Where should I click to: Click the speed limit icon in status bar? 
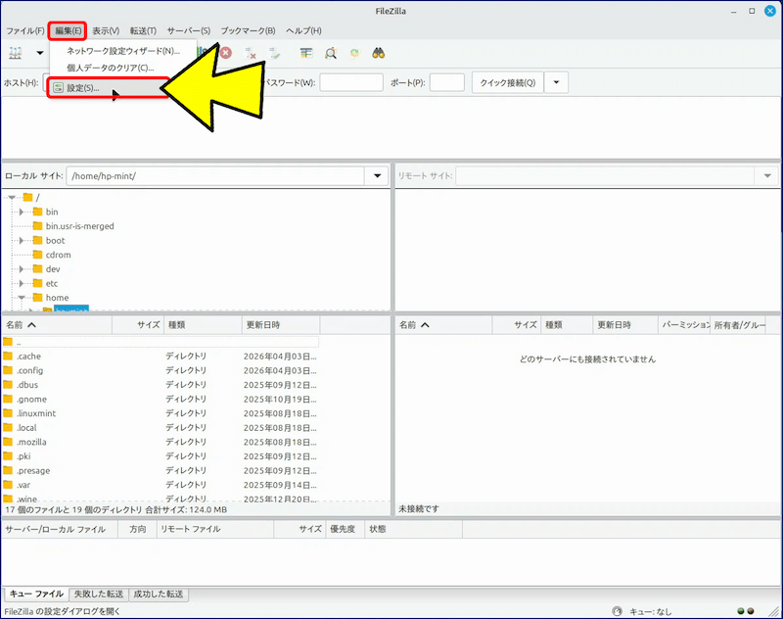click(x=619, y=611)
